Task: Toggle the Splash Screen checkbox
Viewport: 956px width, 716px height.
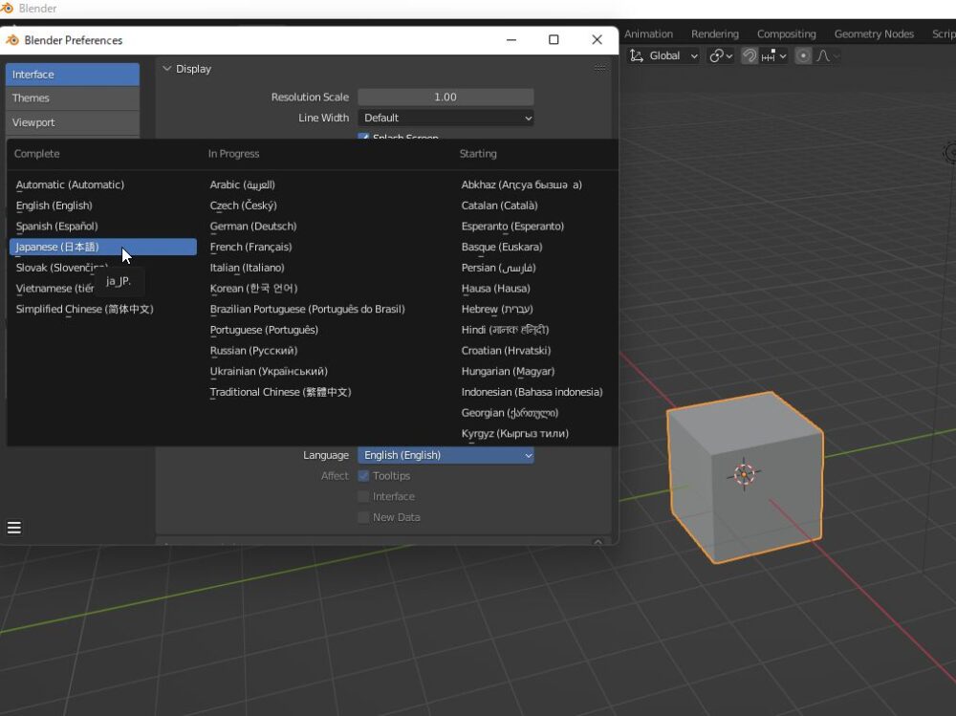Action: pos(363,136)
